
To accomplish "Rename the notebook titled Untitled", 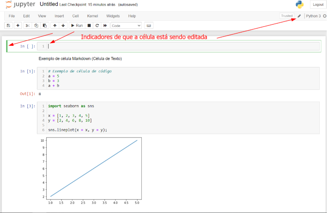I will (49, 4).
